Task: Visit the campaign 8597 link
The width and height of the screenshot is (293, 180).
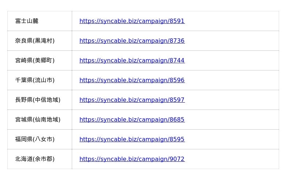Action: (132, 100)
